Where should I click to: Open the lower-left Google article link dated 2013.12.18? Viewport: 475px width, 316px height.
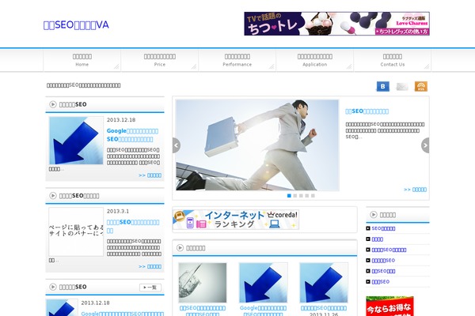(x=123, y=314)
